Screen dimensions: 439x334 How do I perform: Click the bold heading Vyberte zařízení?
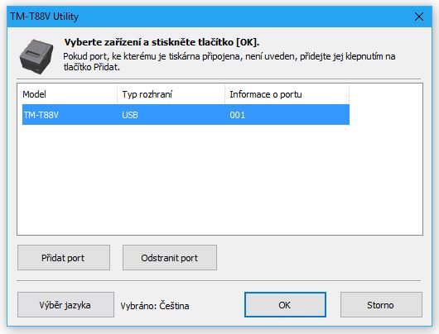point(162,42)
